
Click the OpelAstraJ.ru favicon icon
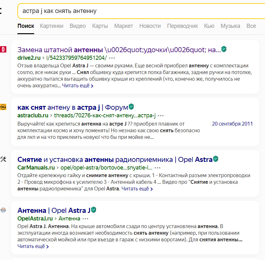pos(3,210)
